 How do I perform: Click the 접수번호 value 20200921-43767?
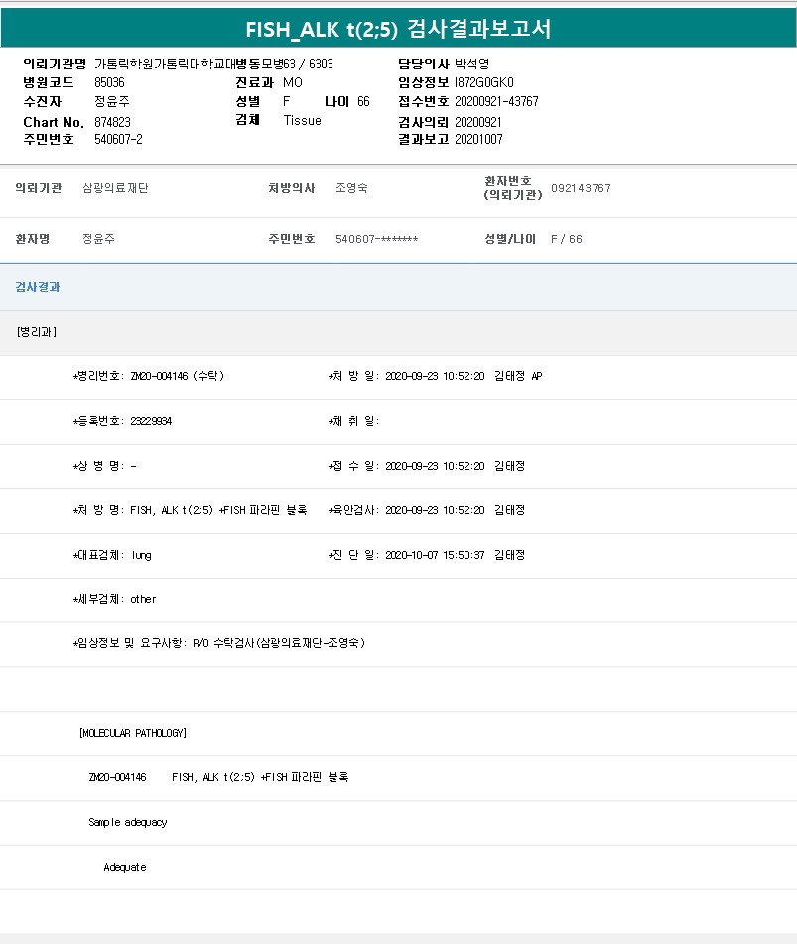pyautogui.click(x=496, y=102)
